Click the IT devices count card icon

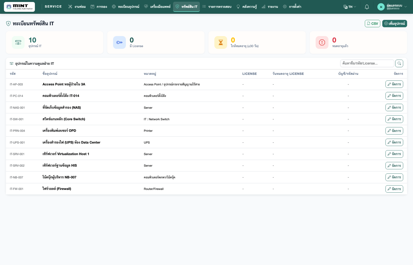18,42
